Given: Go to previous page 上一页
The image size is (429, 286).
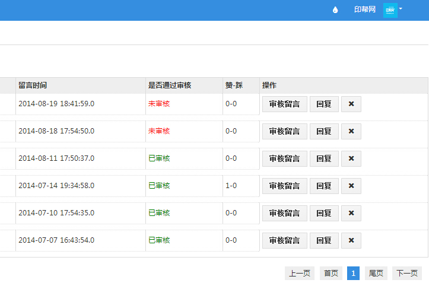Looking at the screenshot, I should point(300,273).
